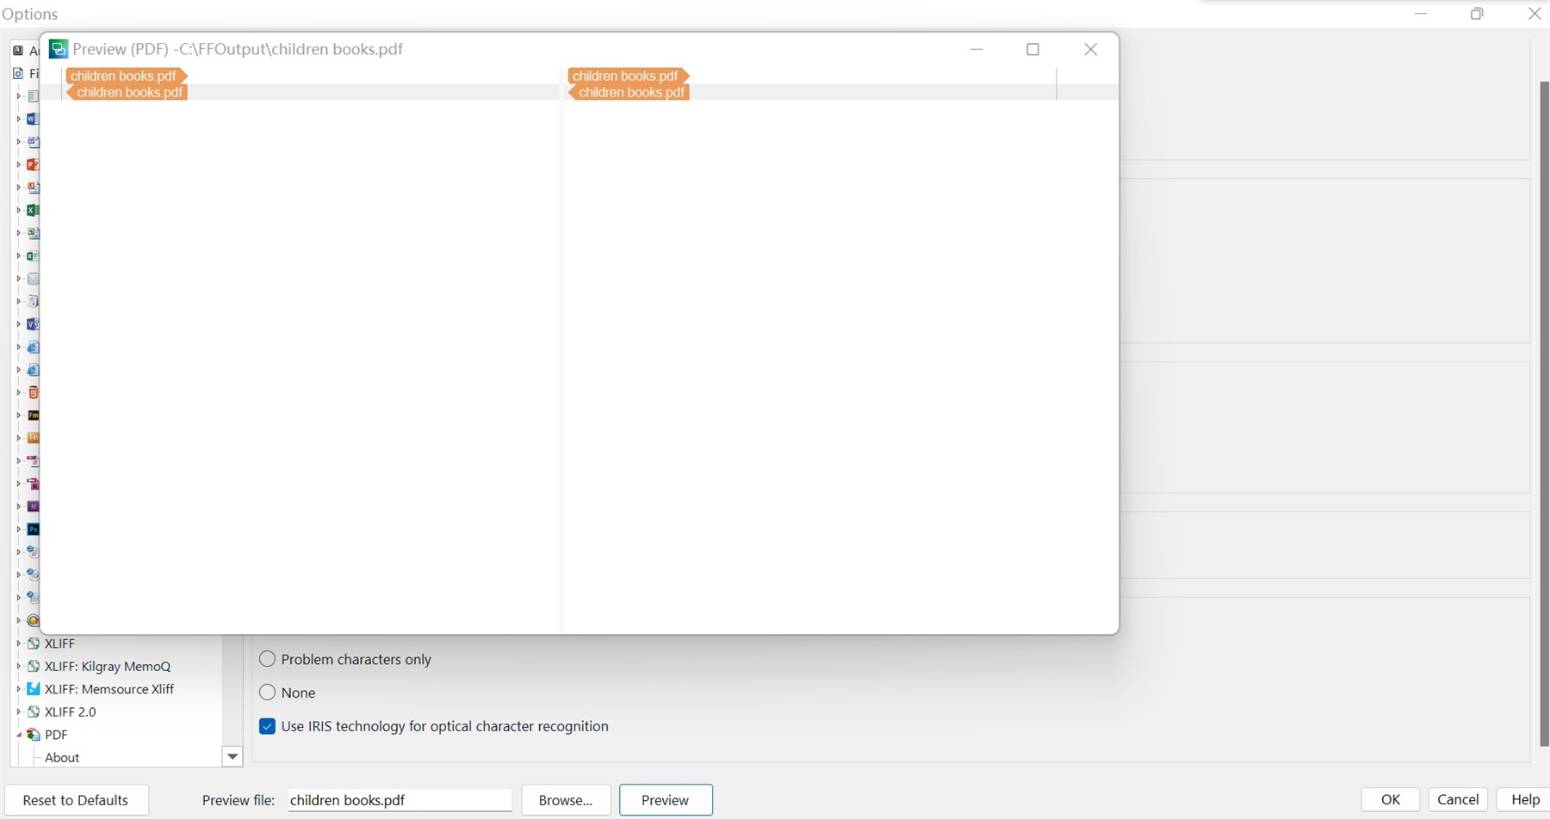Select the XLIFF 2.0 tree item

(x=71, y=711)
